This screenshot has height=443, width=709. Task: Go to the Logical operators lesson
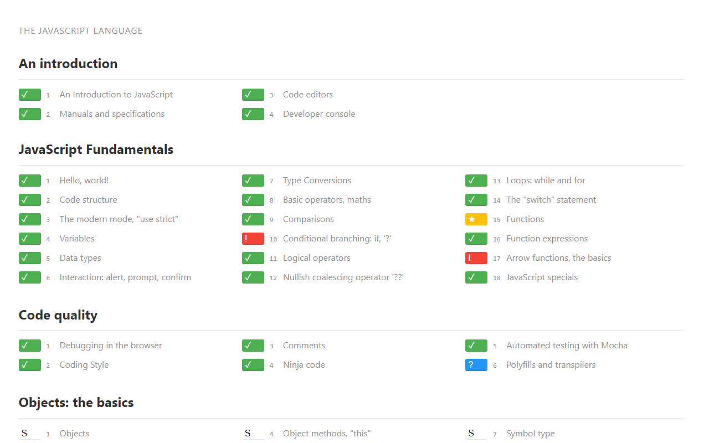(x=317, y=258)
